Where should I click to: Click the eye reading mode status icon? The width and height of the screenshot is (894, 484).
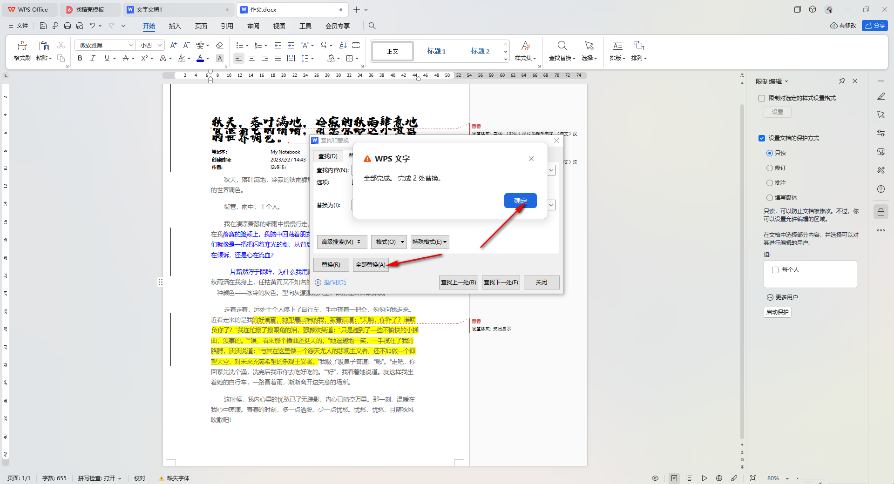655,478
